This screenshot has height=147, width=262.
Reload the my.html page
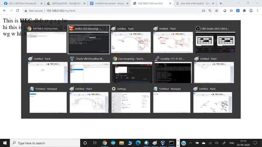[x=18, y=11]
